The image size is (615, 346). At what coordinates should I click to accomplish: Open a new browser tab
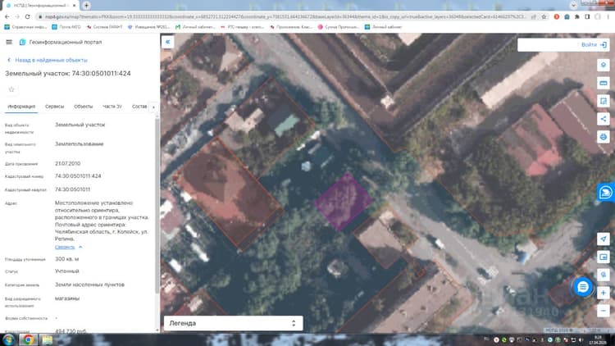tap(86, 6)
